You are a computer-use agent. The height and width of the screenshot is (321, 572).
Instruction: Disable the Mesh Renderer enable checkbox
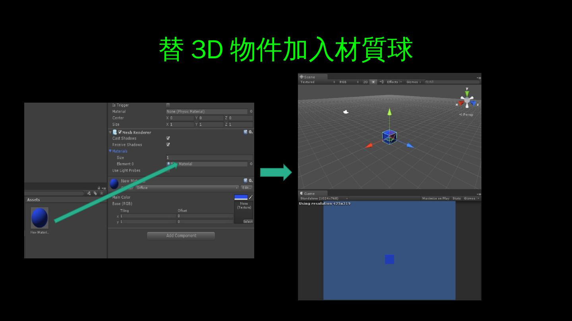point(120,132)
